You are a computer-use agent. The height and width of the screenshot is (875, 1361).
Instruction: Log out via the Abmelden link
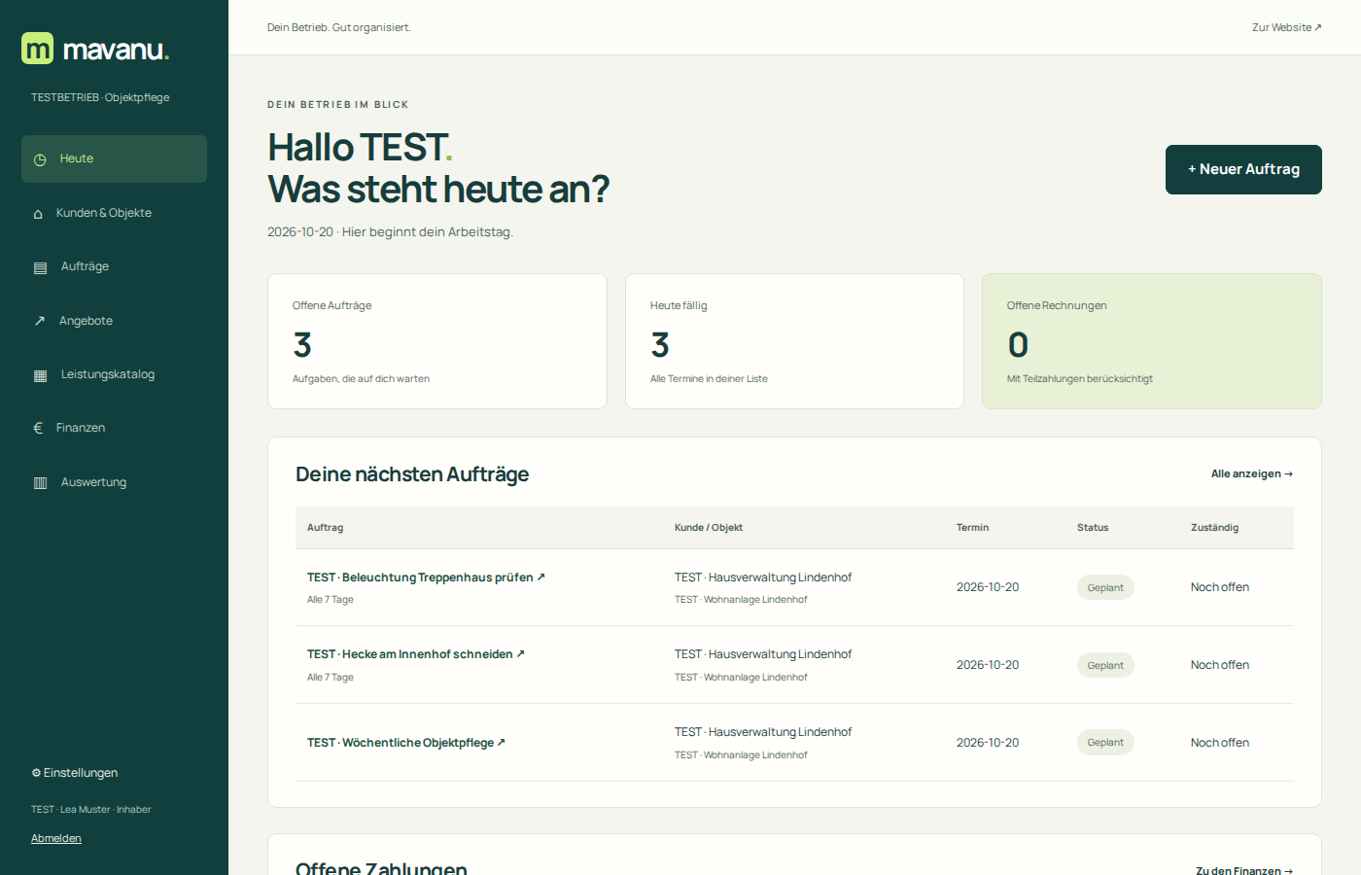pos(56,838)
